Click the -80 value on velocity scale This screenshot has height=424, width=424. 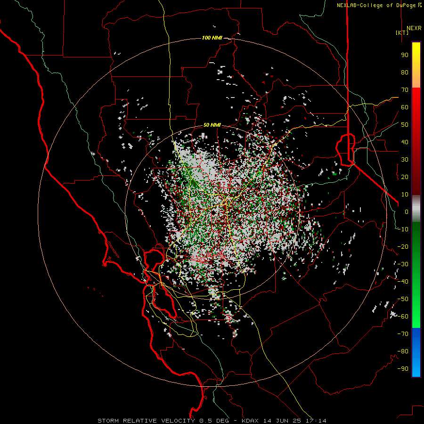403,351
